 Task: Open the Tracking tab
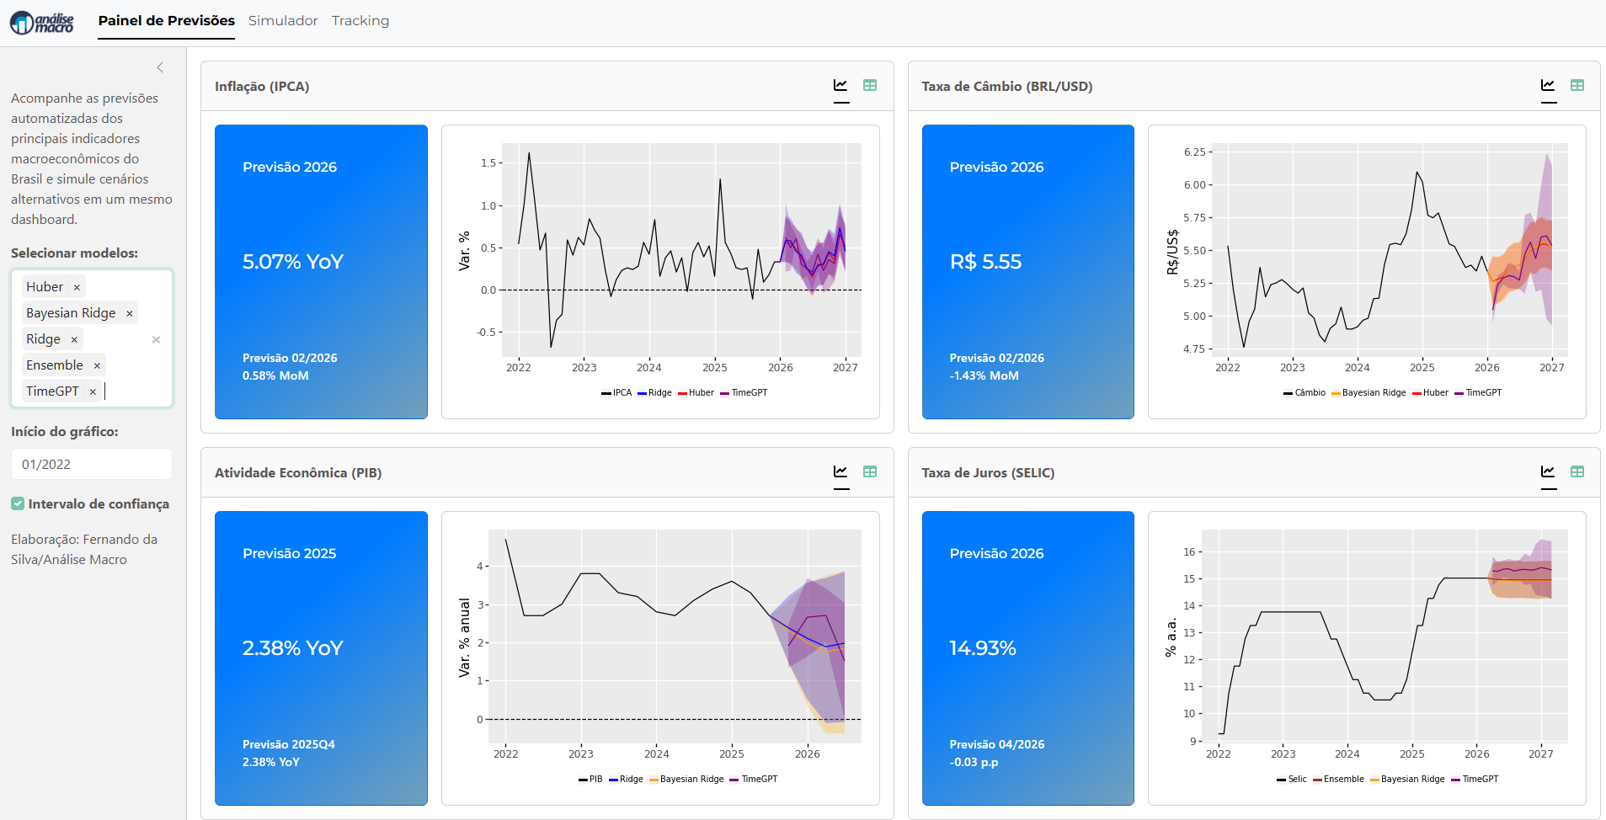pyautogui.click(x=360, y=21)
